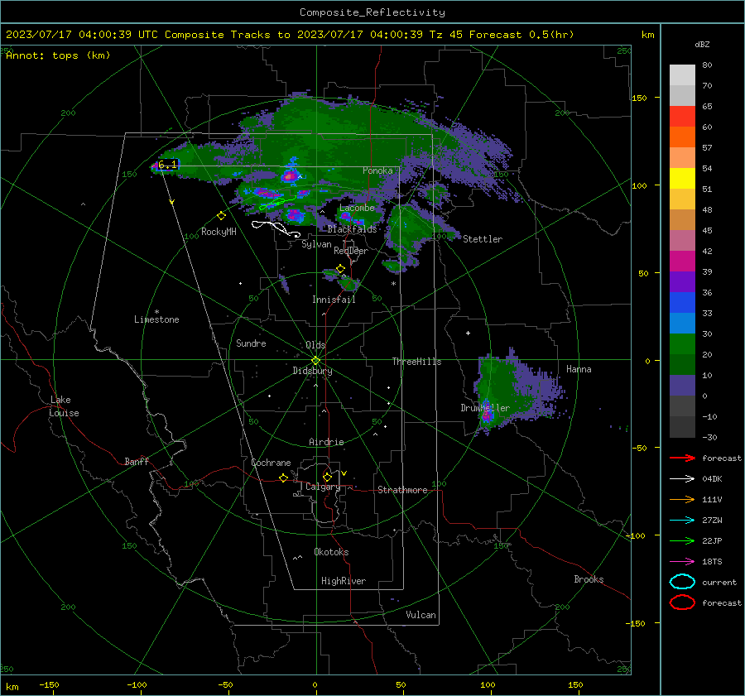The image size is (745, 696).
Task: Click the Airdrie city label
Action: click(x=326, y=442)
